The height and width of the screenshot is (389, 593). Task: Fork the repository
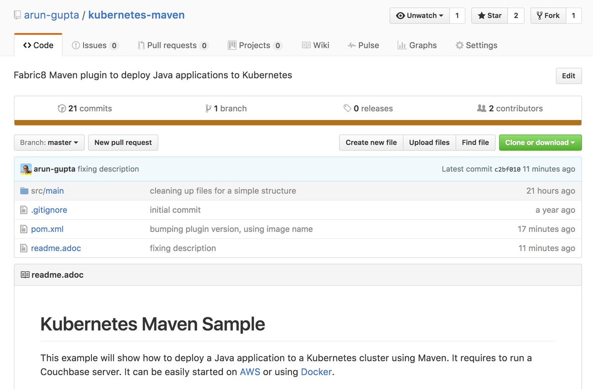tap(548, 16)
